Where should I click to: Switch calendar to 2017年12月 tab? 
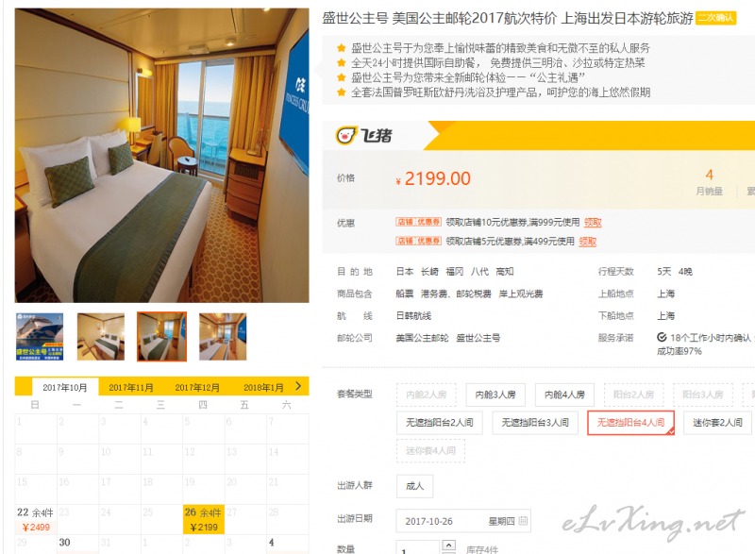coord(197,388)
